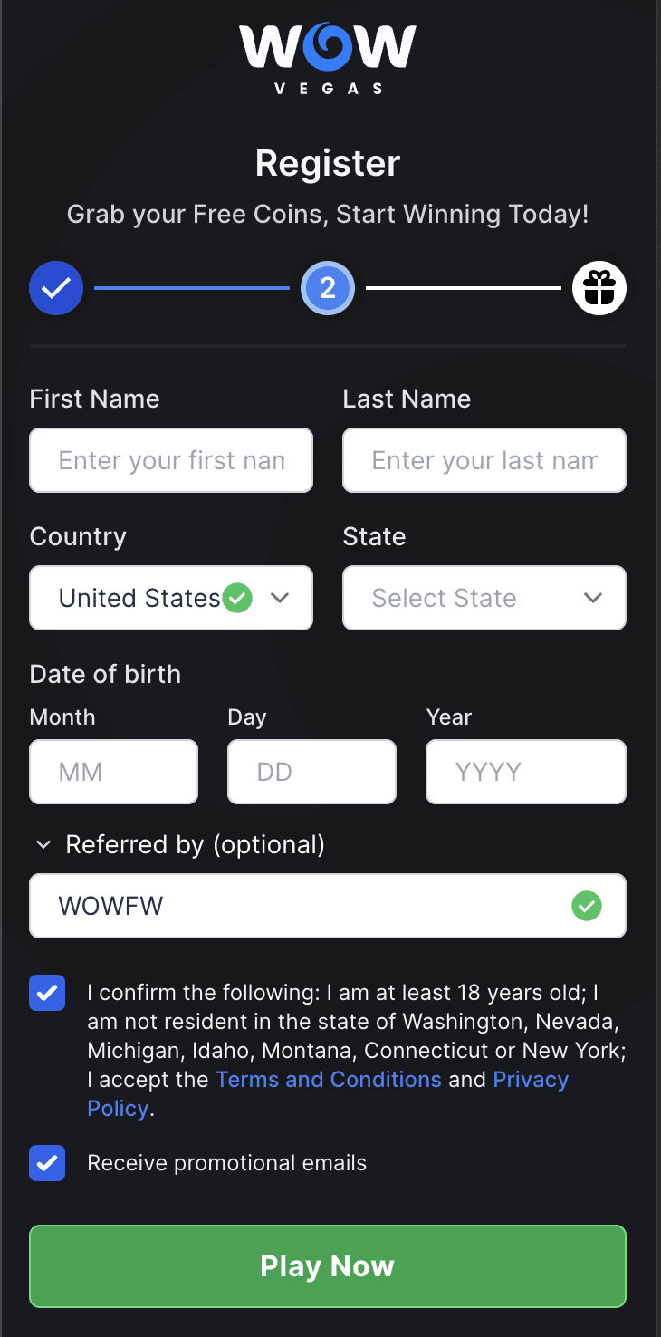This screenshot has width=661, height=1337.
Task: Open the Country dropdown
Action: coord(170,597)
